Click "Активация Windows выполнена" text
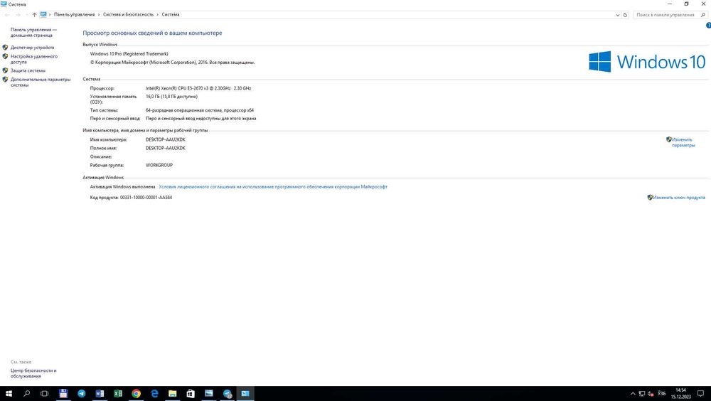 pos(122,186)
